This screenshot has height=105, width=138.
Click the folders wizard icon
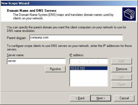point(129,14)
